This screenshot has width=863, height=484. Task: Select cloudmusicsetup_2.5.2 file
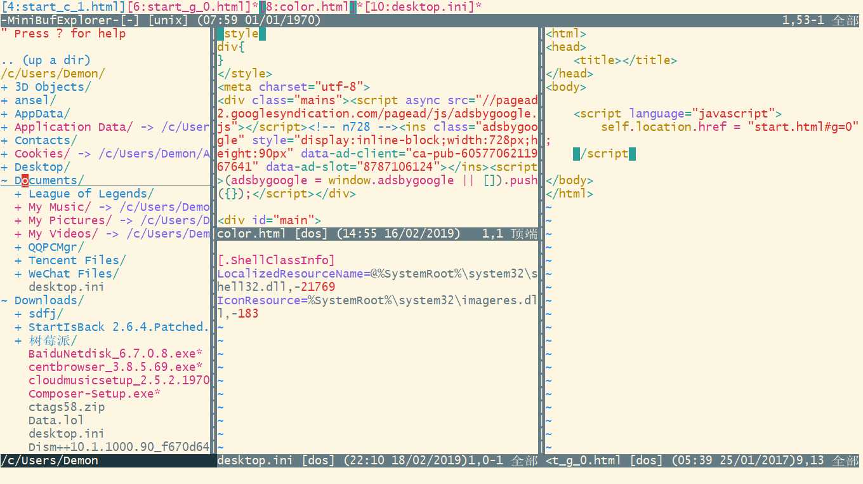[119, 380]
